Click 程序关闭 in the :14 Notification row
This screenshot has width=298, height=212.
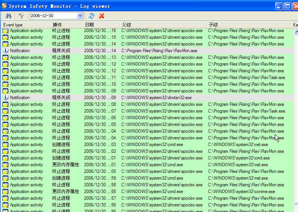click(61, 51)
